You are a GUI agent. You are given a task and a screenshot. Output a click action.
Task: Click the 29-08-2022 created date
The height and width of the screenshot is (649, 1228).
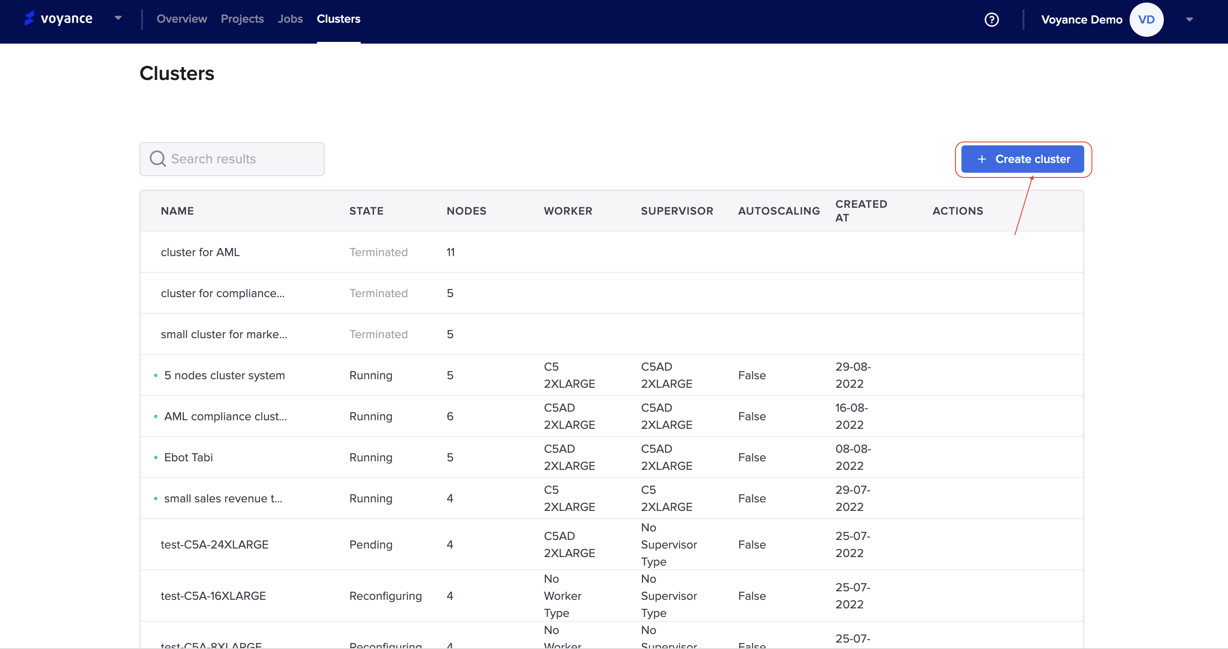pos(853,375)
